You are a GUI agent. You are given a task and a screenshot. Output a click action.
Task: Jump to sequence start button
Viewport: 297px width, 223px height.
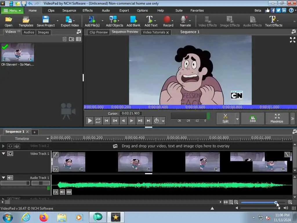coord(106,121)
